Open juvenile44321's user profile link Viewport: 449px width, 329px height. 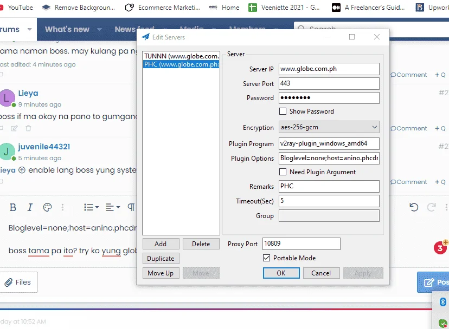[x=44, y=147]
